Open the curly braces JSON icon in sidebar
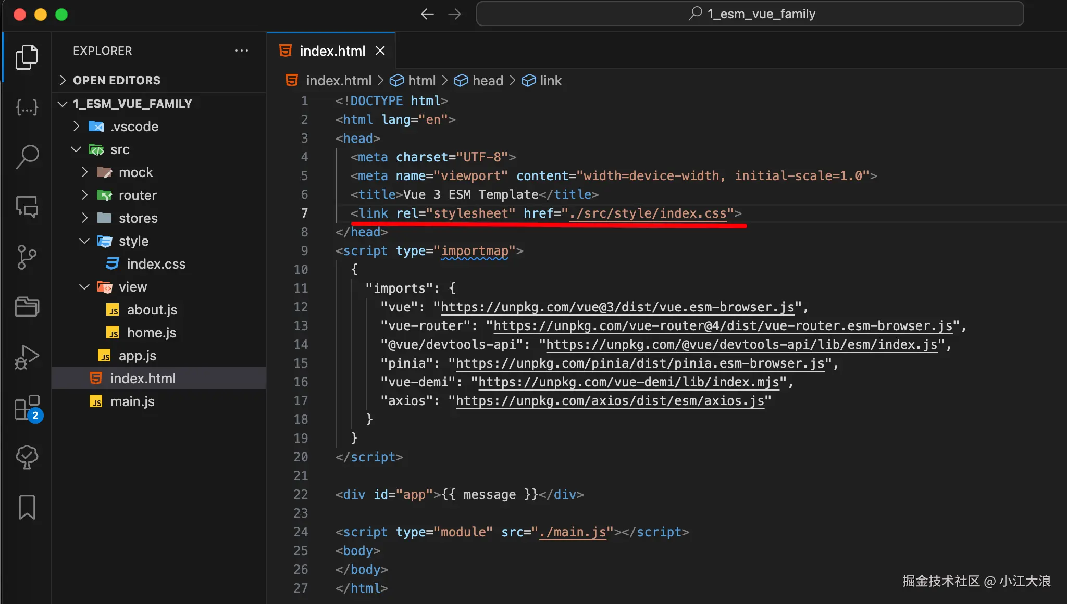1067x604 pixels. click(x=27, y=107)
